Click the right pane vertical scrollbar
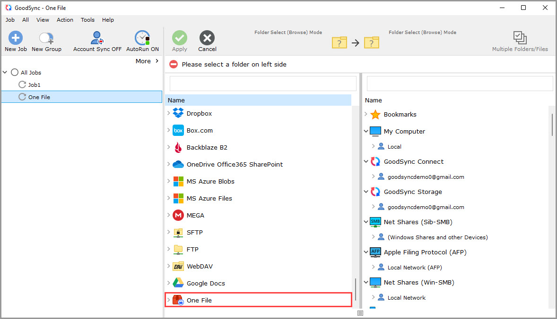 (x=552, y=125)
